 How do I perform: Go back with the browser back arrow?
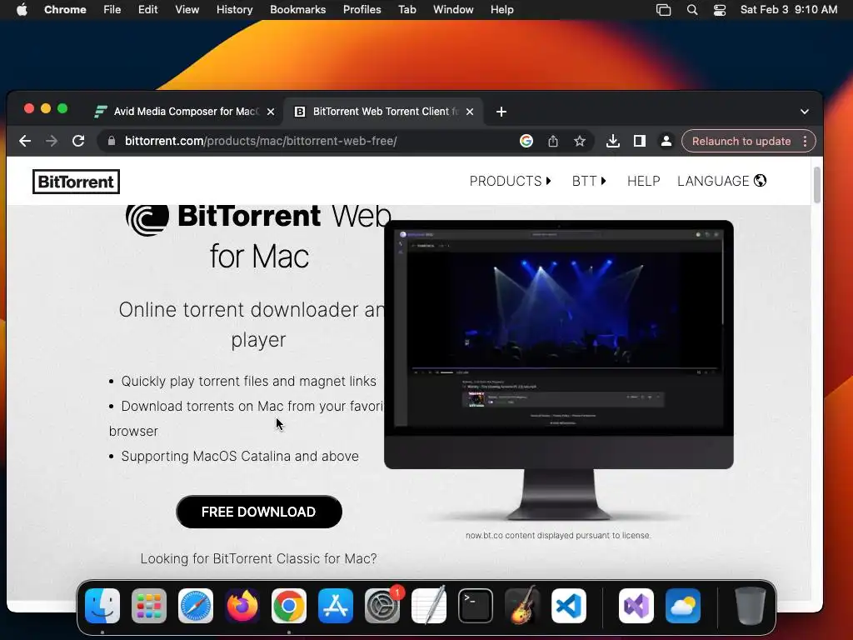(x=25, y=141)
